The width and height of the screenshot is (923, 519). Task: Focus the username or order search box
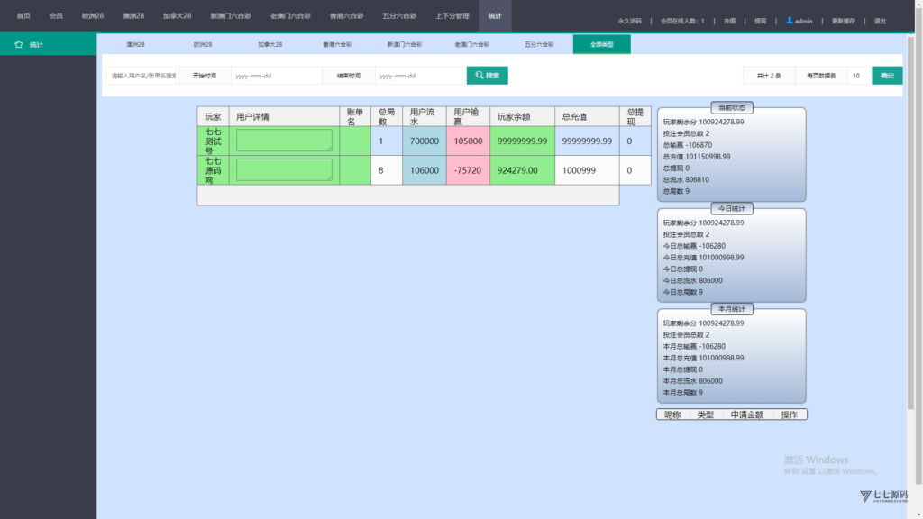pyautogui.click(x=142, y=76)
